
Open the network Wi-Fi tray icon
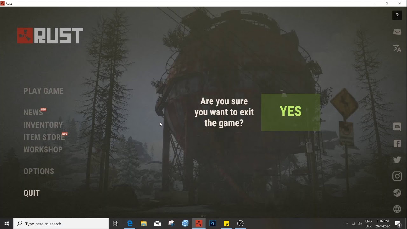pyautogui.click(x=354, y=224)
